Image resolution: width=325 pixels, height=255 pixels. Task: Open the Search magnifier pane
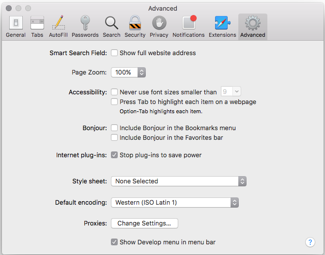click(111, 27)
